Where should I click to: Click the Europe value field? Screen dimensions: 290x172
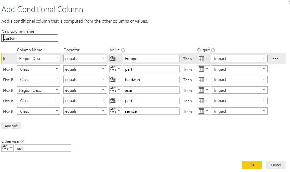click(151, 58)
